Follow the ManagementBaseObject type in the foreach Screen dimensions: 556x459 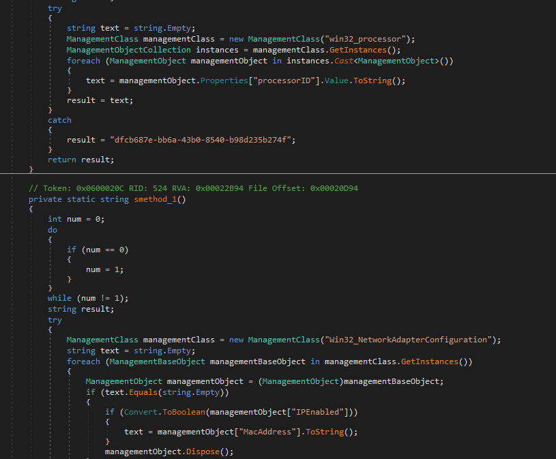[158, 361]
